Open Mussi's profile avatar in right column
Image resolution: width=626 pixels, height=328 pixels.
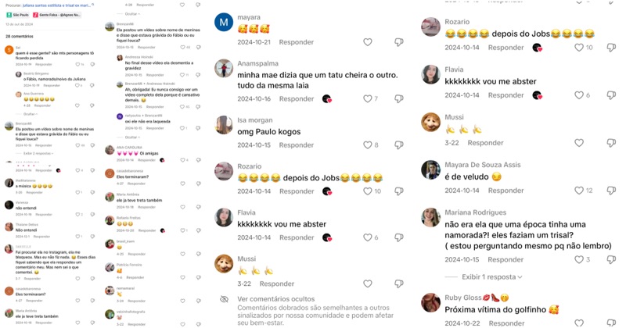[x=431, y=122]
